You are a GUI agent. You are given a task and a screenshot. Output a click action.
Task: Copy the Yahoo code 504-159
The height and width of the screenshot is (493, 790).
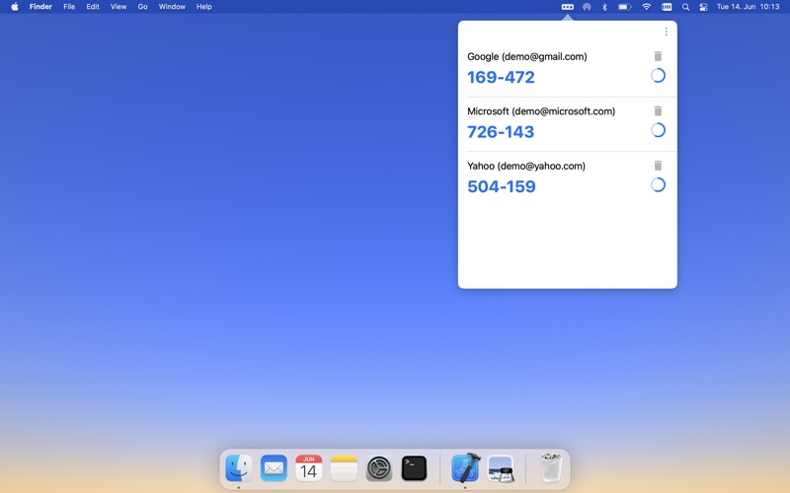pos(501,186)
